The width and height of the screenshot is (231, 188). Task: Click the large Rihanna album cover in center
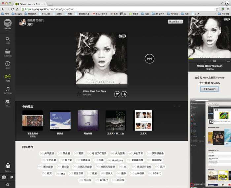[x=102, y=58]
